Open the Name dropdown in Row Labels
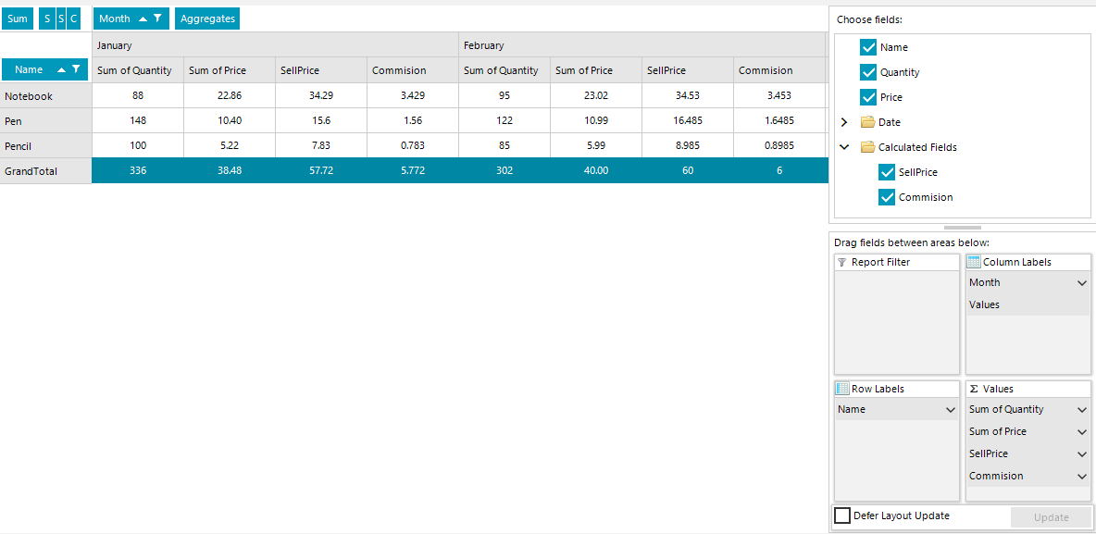The width and height of the screenshot is (1096, 534). 953,409
